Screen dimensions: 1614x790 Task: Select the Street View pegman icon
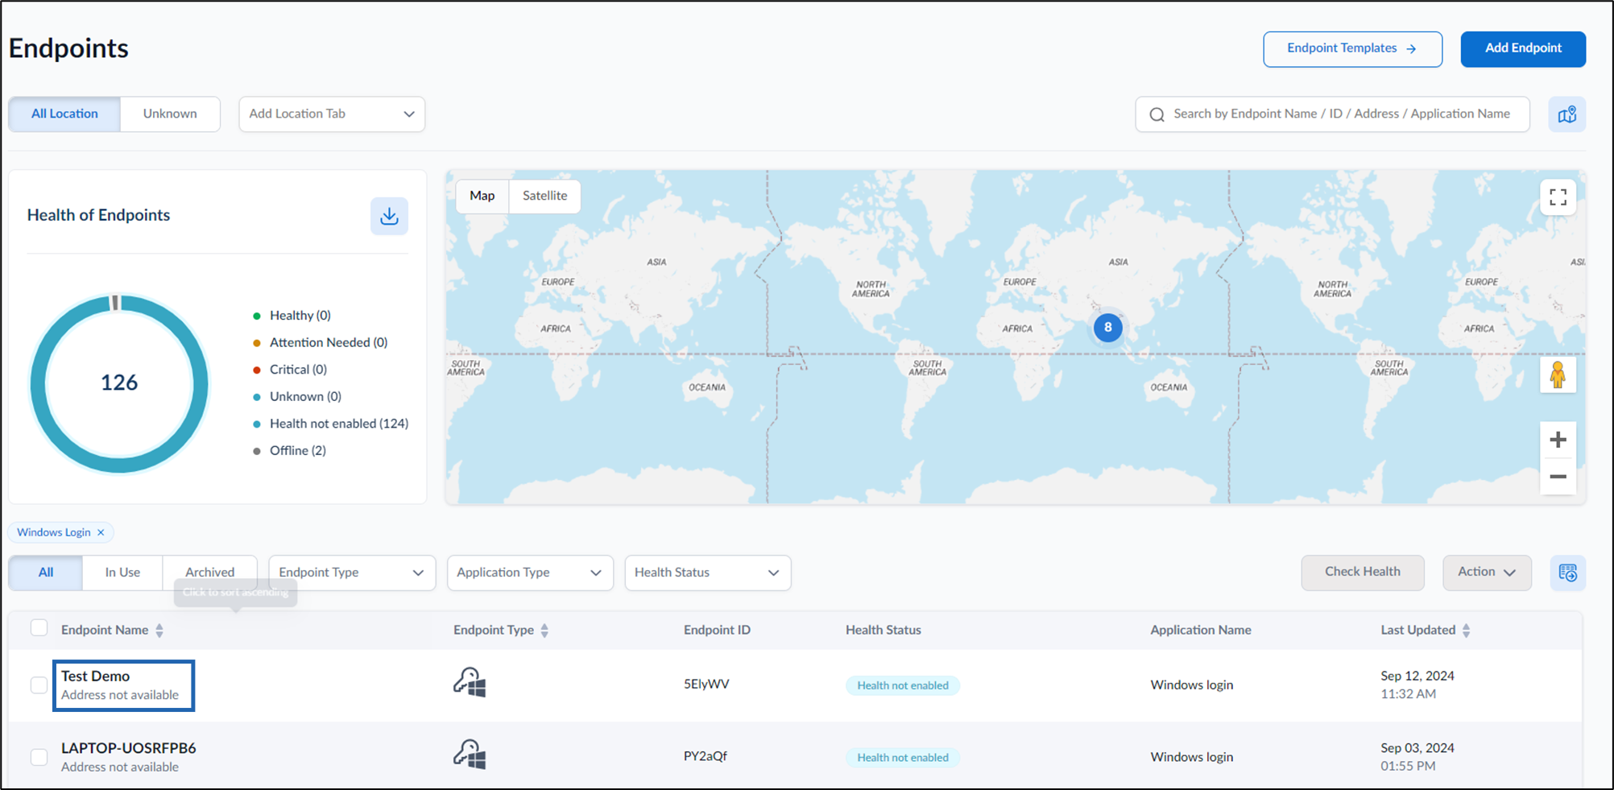1558,375
